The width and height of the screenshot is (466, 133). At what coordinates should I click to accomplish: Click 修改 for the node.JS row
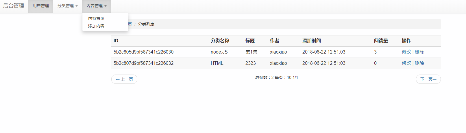(406, 52)
